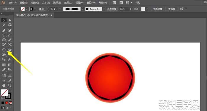Select the Scissors tool
This screenshot has width=207, height=111.
(10, 44)
